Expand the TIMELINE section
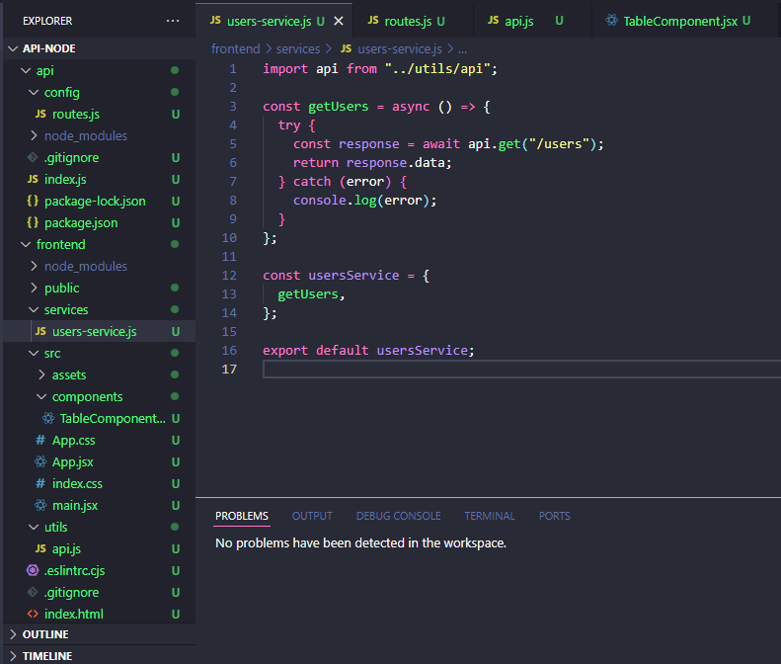This screenshot has height=664, width=781. 47,655
